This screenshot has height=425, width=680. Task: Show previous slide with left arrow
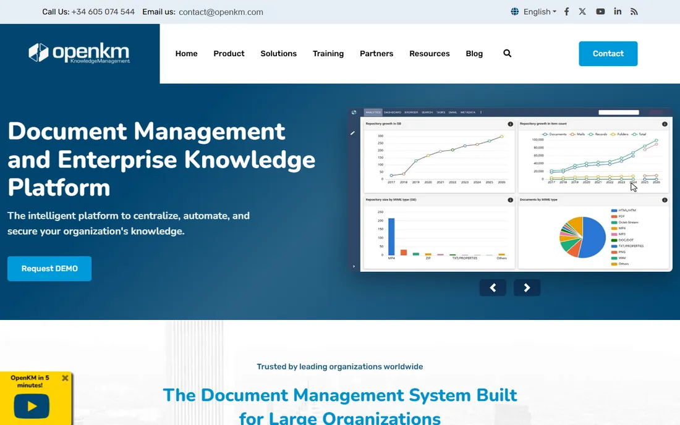tap(493, 288)
